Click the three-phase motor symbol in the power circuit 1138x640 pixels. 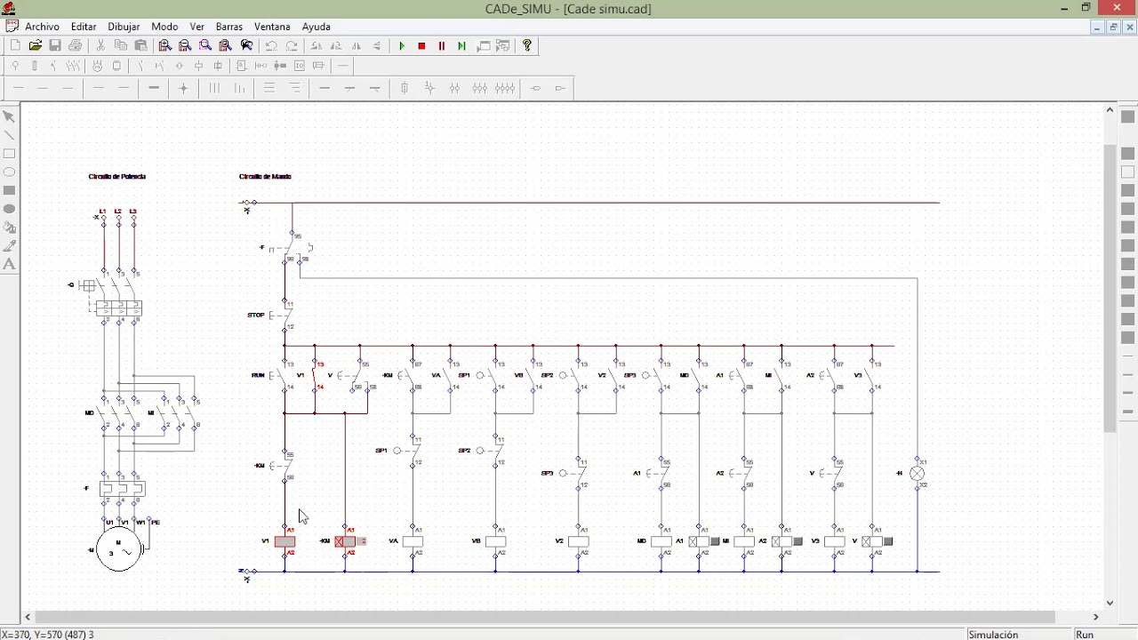click(x=118, y=548)
